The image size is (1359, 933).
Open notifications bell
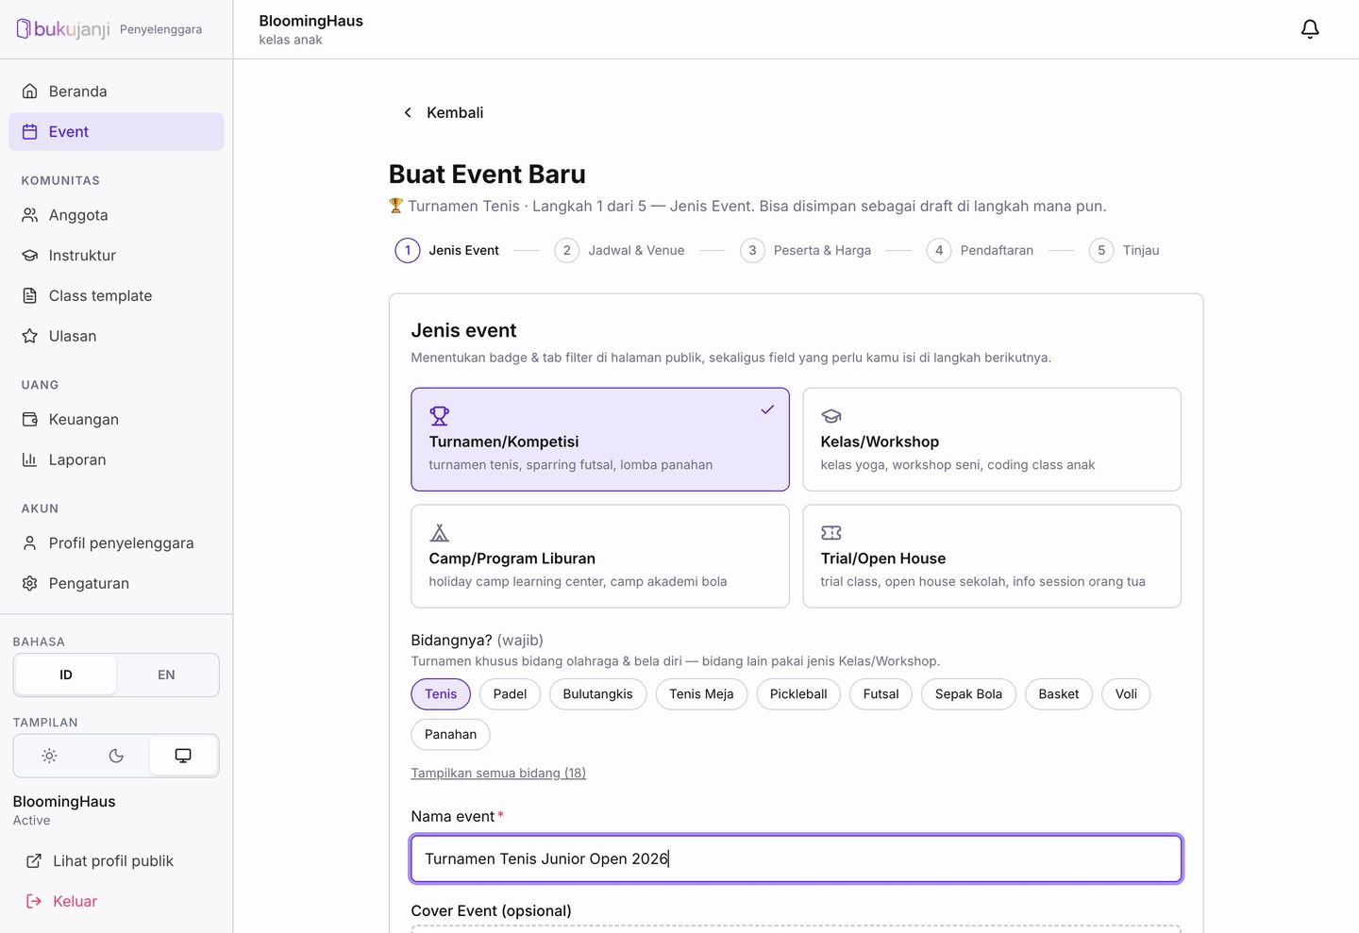pyautogui.click(x=1310, y=29)
